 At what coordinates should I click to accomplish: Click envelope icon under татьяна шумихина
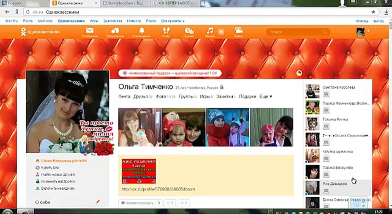pos(326,158)
